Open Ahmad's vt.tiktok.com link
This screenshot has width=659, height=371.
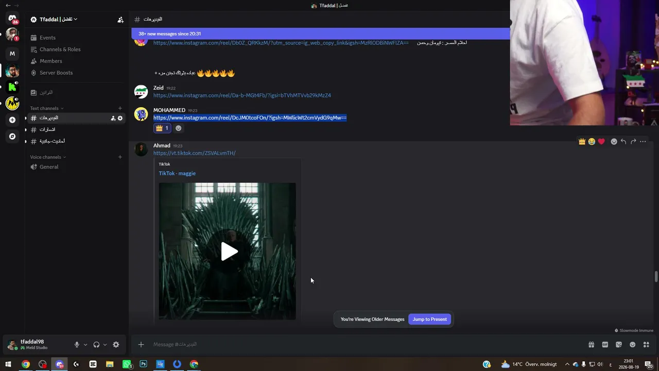click(194, 153)
